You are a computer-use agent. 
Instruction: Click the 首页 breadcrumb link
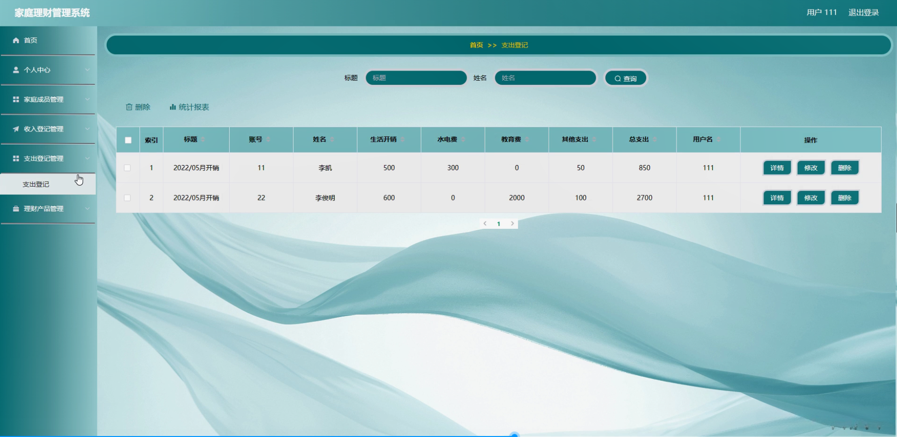tap(476, 45)
